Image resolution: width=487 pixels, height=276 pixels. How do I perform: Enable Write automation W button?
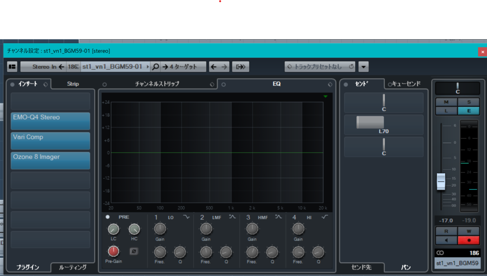pos(468,231)
